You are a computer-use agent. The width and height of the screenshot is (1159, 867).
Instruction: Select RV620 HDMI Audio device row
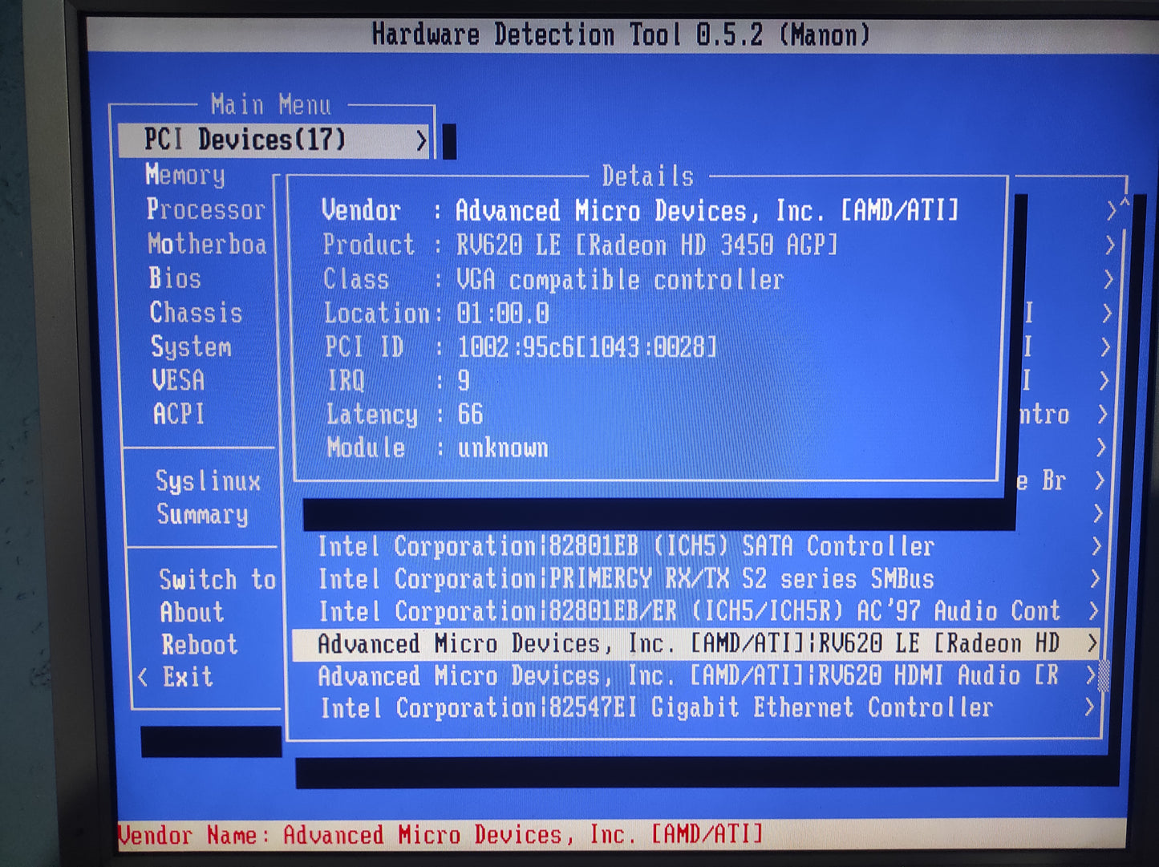[x=687, y=676]
